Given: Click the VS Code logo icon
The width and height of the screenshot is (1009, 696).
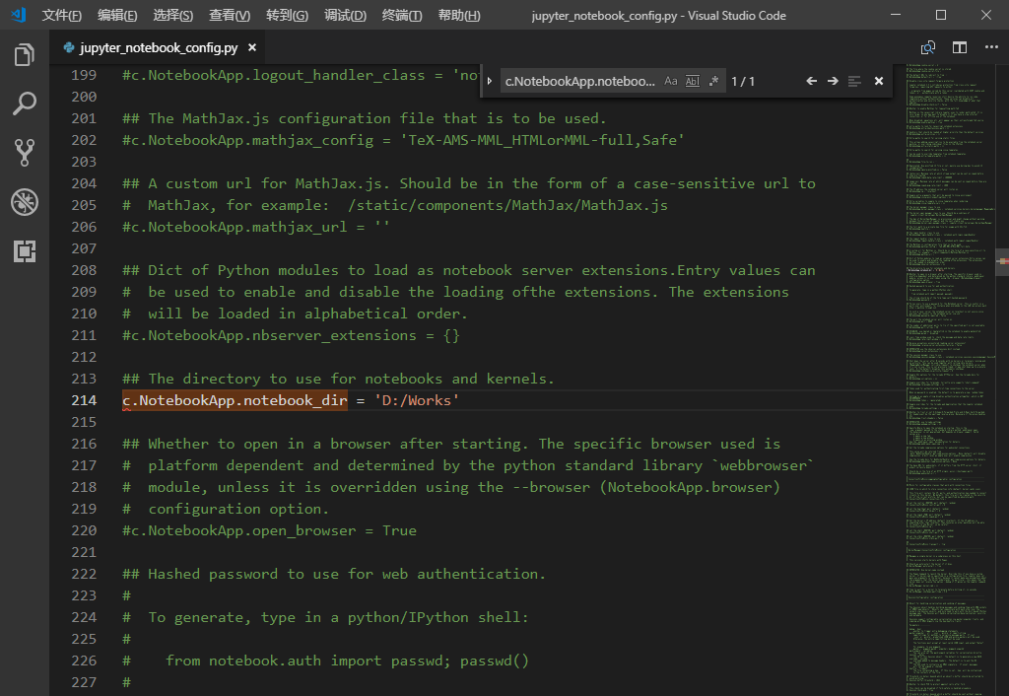Looking at the screenshot, I should click(x=18, y=15).
